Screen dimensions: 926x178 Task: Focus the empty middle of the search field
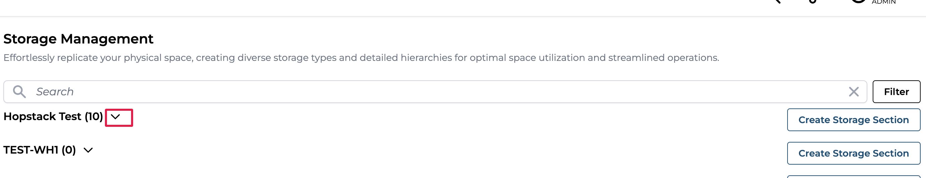(x=431, y=92)
